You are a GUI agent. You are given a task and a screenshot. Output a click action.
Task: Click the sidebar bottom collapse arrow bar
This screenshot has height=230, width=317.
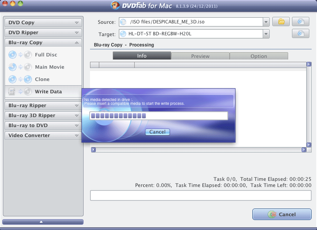tap(43, 222)
